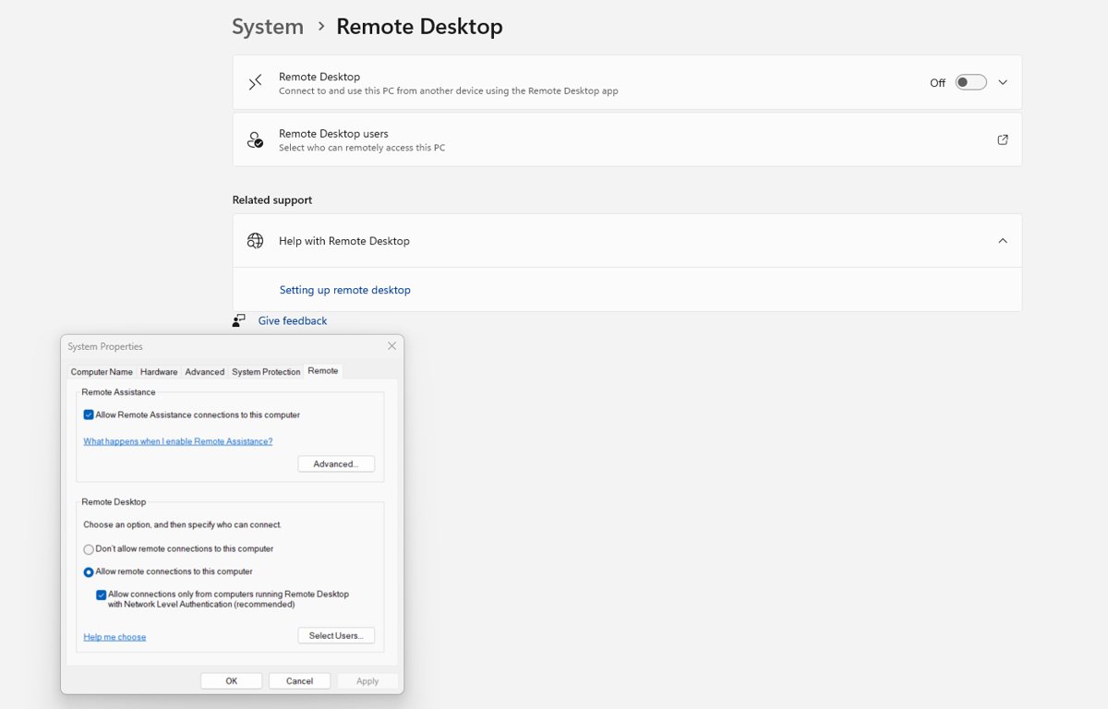Image resolution: width=1108 pixels, height=709 pixels.
Task: Click the Give feedback person icon
Action: click(239, 320)
